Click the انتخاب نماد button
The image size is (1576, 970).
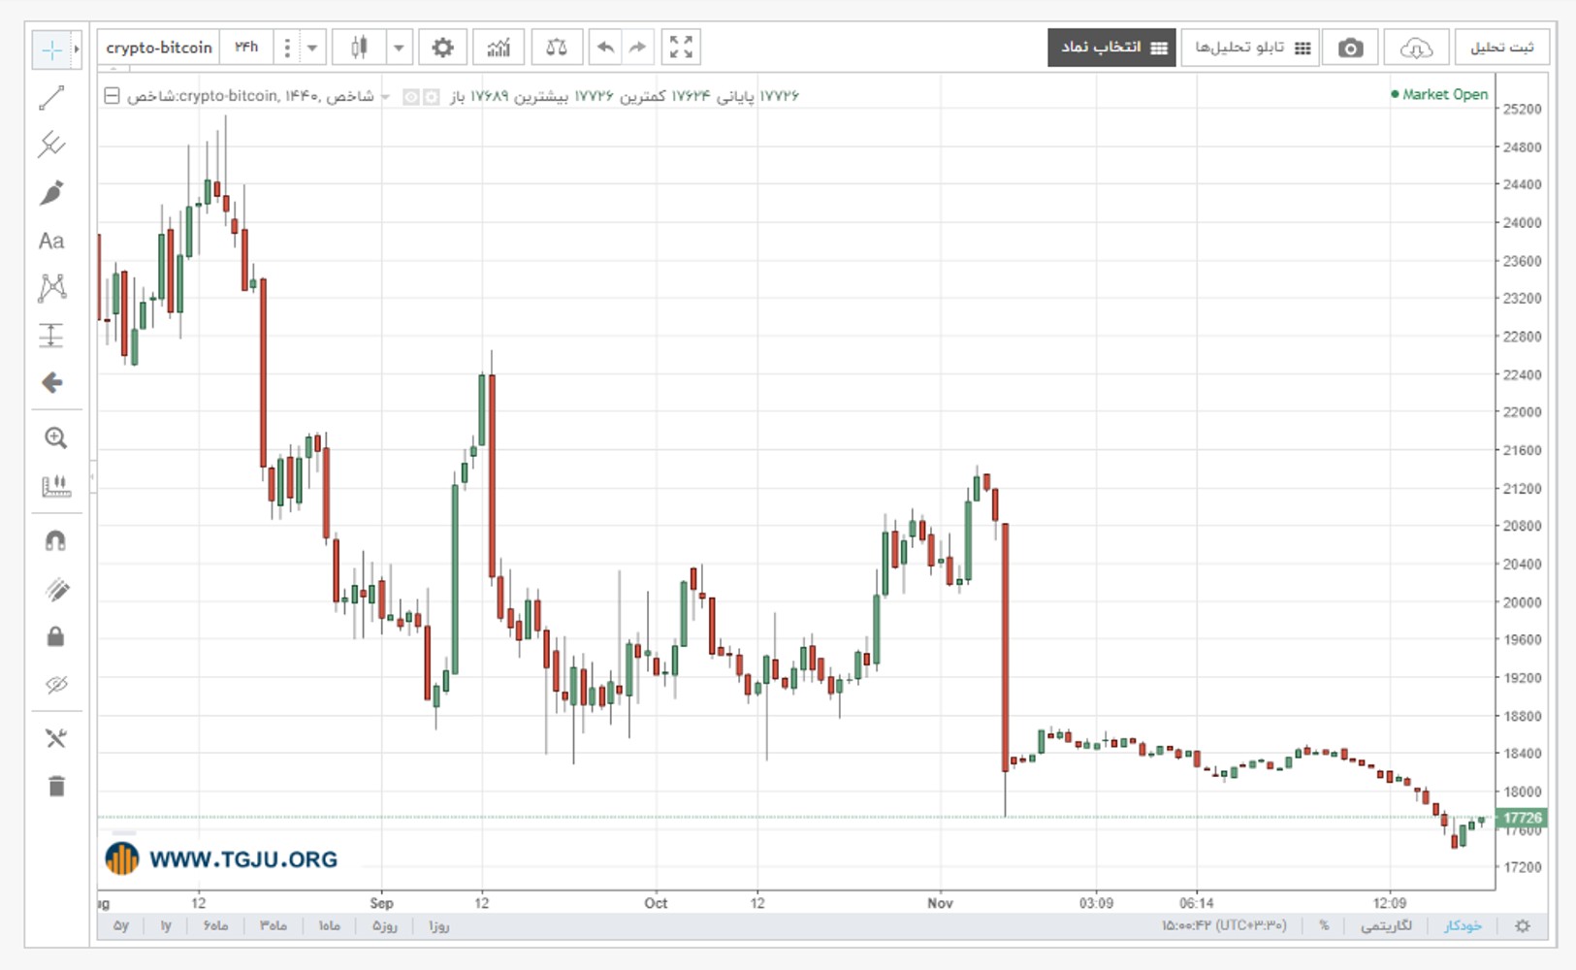click(1112, 48)
